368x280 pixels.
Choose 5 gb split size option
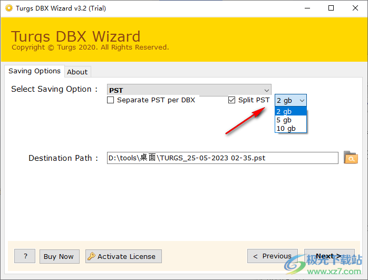pos(290,120)
